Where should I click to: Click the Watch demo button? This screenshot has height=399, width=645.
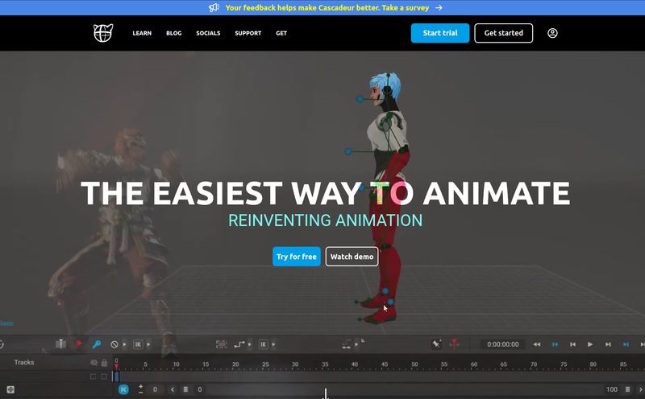tap(352, 257)
